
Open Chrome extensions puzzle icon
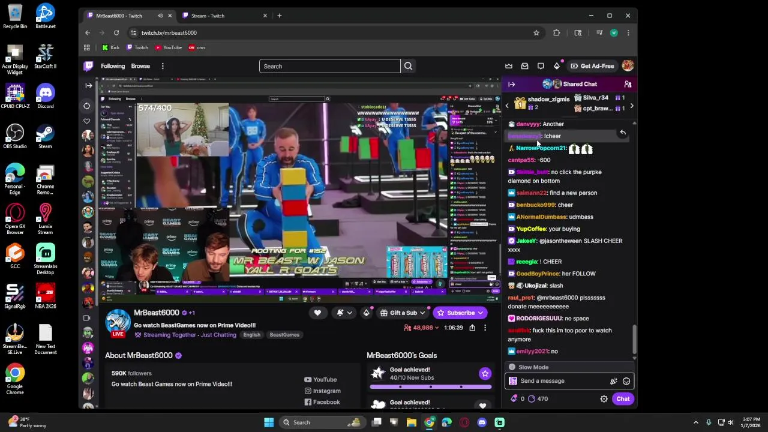557,33
